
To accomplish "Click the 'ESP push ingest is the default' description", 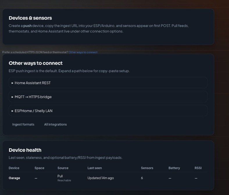I will (x=69, y=71).
